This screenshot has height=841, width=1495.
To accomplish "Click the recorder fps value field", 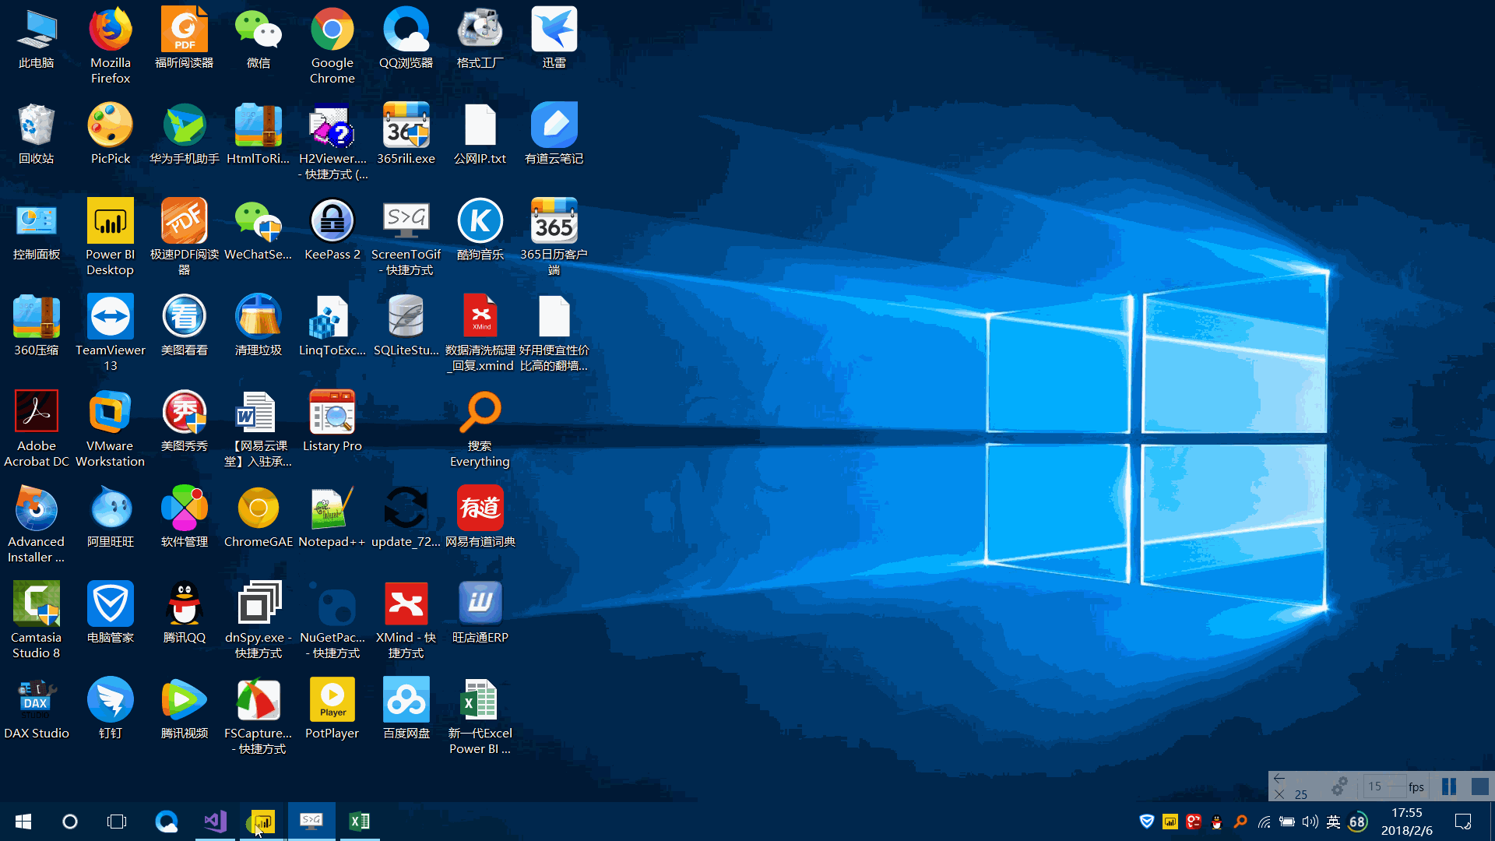I will pos(1384,786).
